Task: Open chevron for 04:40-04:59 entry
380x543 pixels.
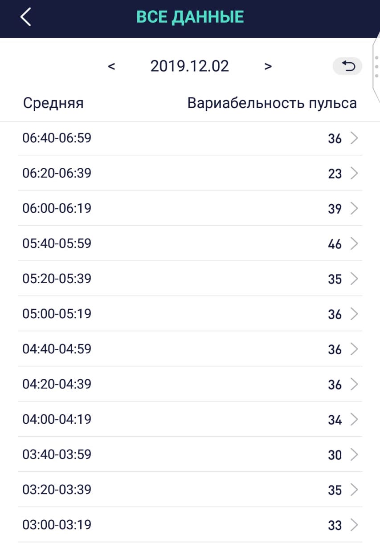Action: pyautogui.click(x=354, y=349)
